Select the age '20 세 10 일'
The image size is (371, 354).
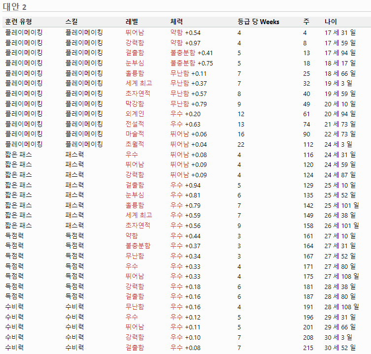[x=340, y=104]
